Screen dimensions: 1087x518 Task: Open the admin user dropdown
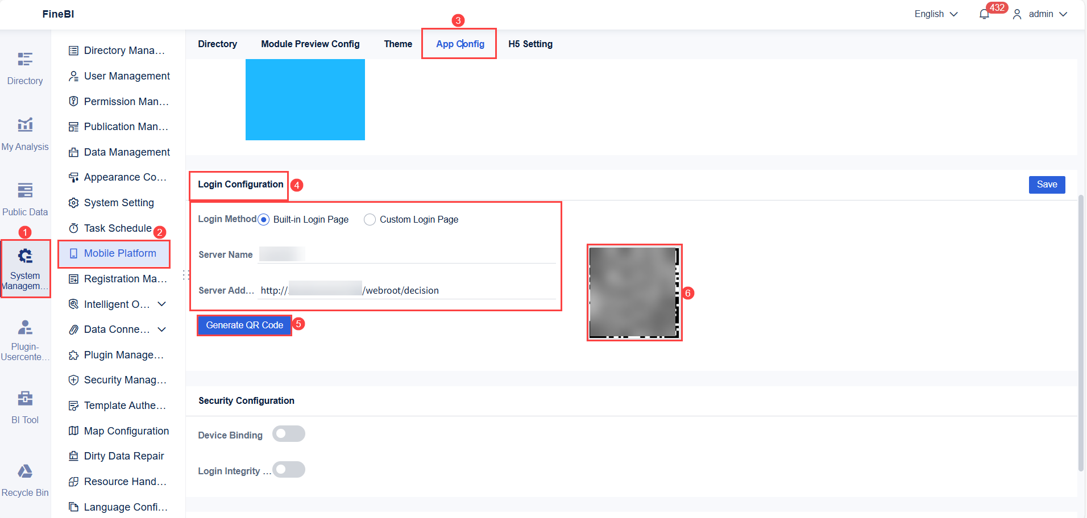pyautogui.click(x=1040, y=14)
